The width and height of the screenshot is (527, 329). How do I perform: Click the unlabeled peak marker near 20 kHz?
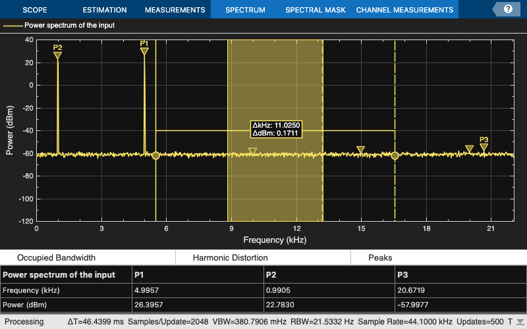click(469, 149)
